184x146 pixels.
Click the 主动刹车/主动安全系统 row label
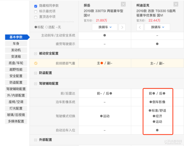58,35
